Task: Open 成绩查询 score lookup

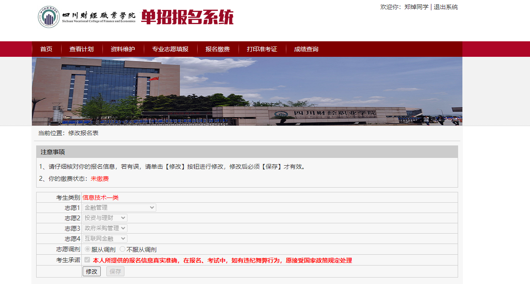Action: 306,49
